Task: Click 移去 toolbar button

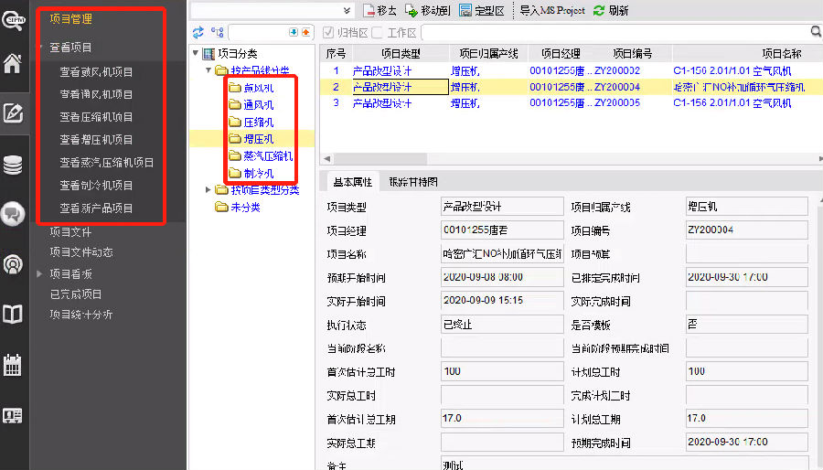Action: 380,10
